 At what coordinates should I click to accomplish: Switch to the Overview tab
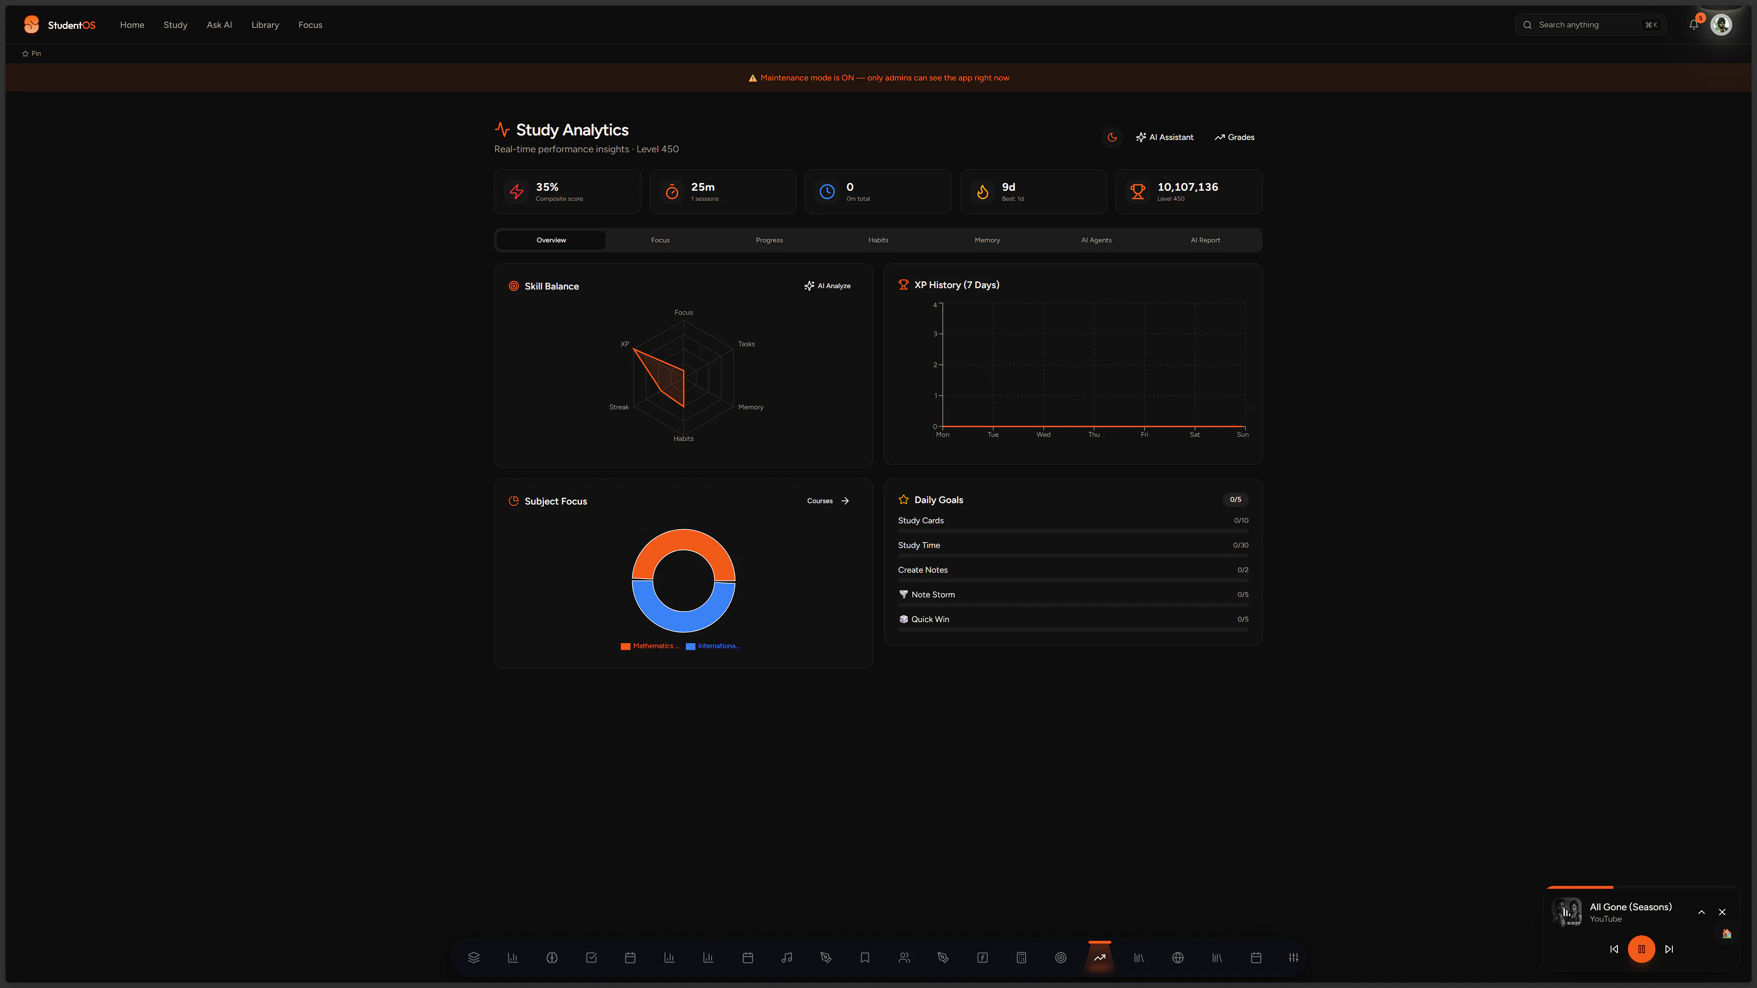(551, 240)
